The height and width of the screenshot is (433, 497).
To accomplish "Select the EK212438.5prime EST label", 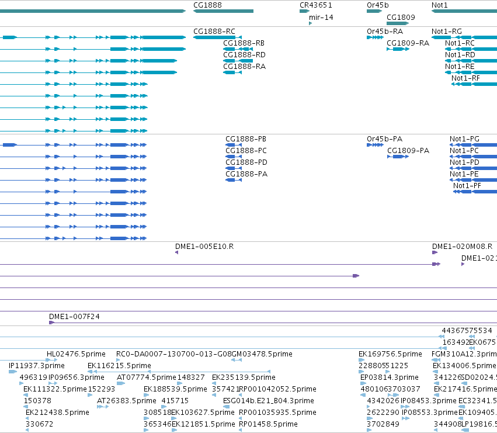I will [57, 413].
